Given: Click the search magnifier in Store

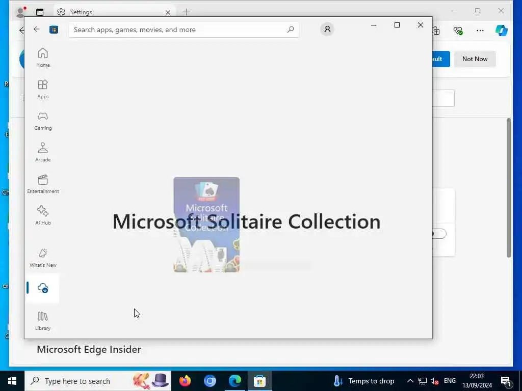Looking at the screenshot, I should click(x=290, y=29).
